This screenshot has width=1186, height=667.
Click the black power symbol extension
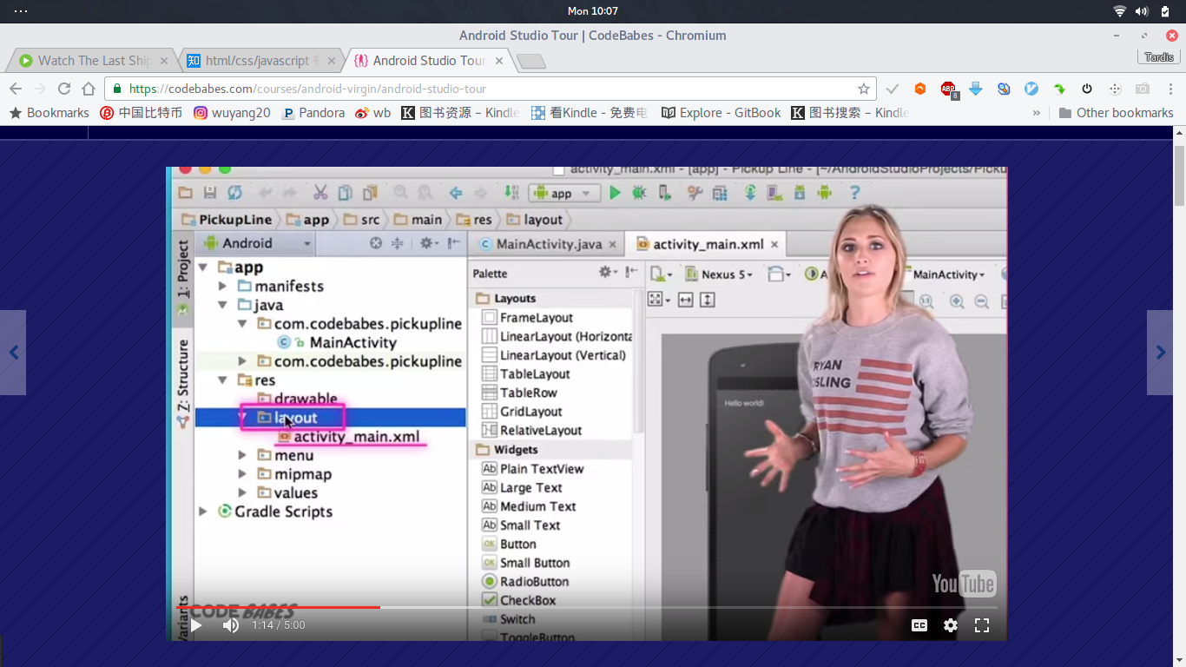[1087, 89]
